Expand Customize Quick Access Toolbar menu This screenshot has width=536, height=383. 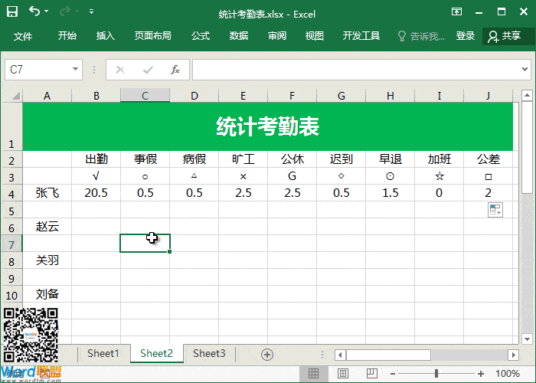click(x=91, y=11)
